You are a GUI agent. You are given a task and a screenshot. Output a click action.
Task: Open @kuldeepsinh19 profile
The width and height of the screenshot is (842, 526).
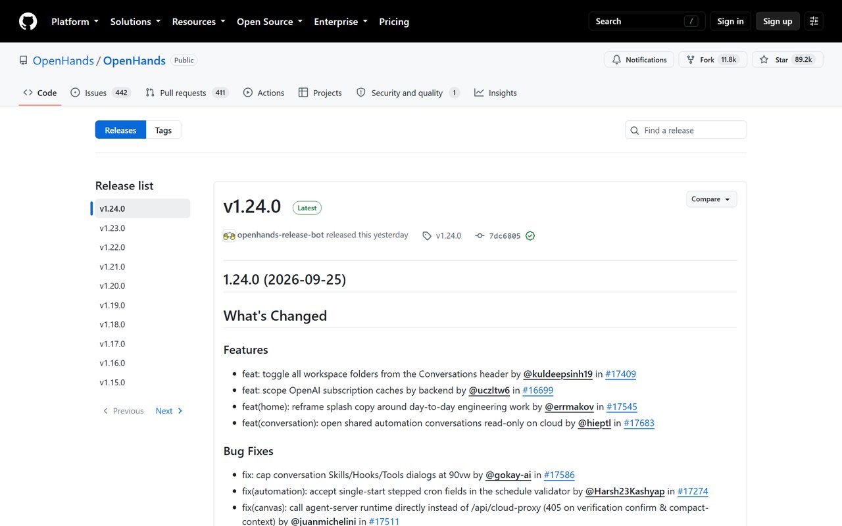[558, 374]
